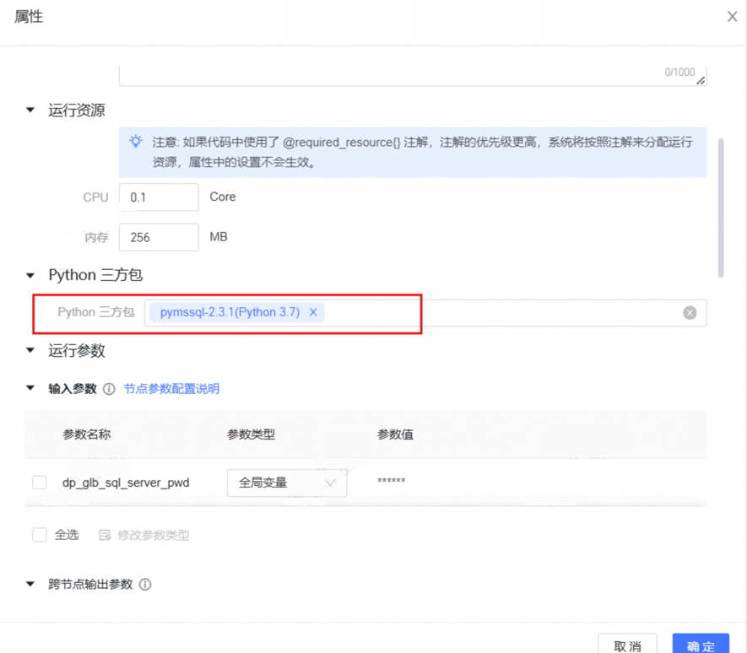This screenshot has width=747, height=653.
Task: Click the lightbulb notice icon
Action: point(136,142)
